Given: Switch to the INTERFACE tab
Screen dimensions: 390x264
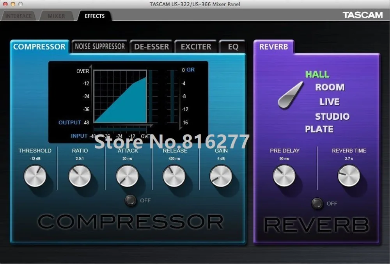Looking at the screenshot, I should point(18,16).
